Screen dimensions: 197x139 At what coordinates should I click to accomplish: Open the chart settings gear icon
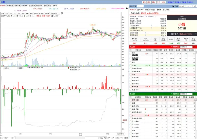62,13
